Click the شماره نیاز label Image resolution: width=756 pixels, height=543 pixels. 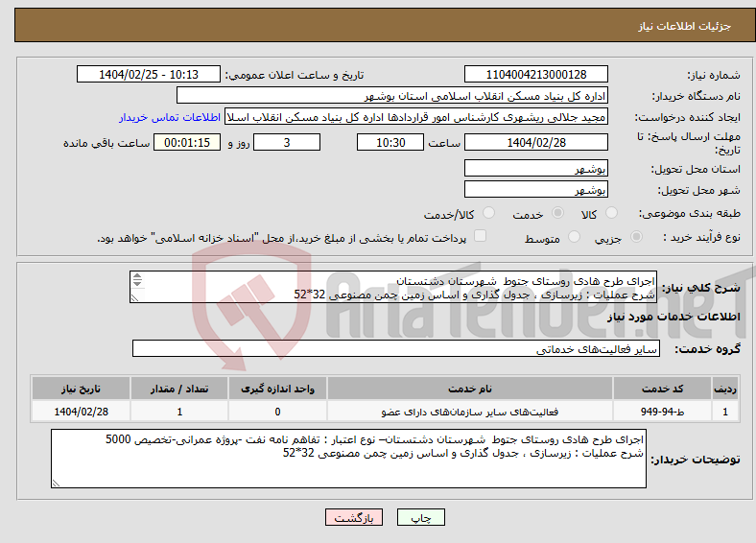714,75
